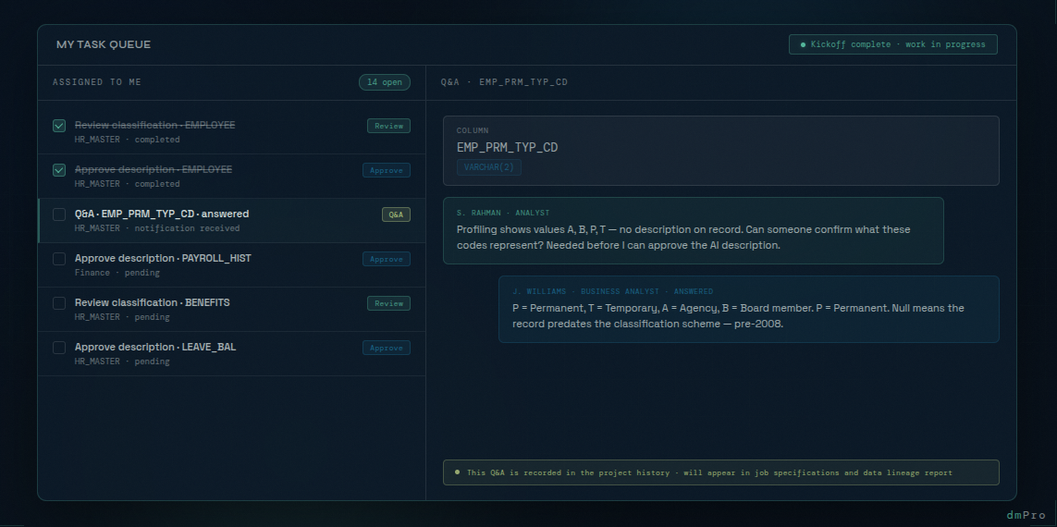
Task: Tick the Q&A EMP_PRM_TYP_CD task checkbox
Action: point(59,214)
